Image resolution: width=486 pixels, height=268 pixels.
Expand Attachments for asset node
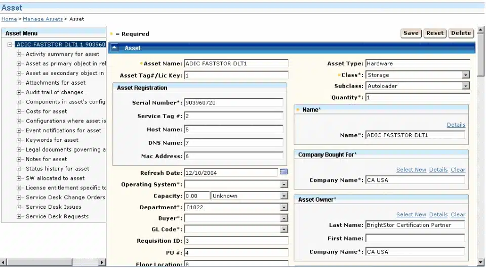[x=19, y=83]
